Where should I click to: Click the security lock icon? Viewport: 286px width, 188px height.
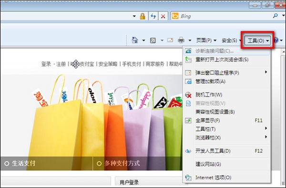[x=143, y=16]
